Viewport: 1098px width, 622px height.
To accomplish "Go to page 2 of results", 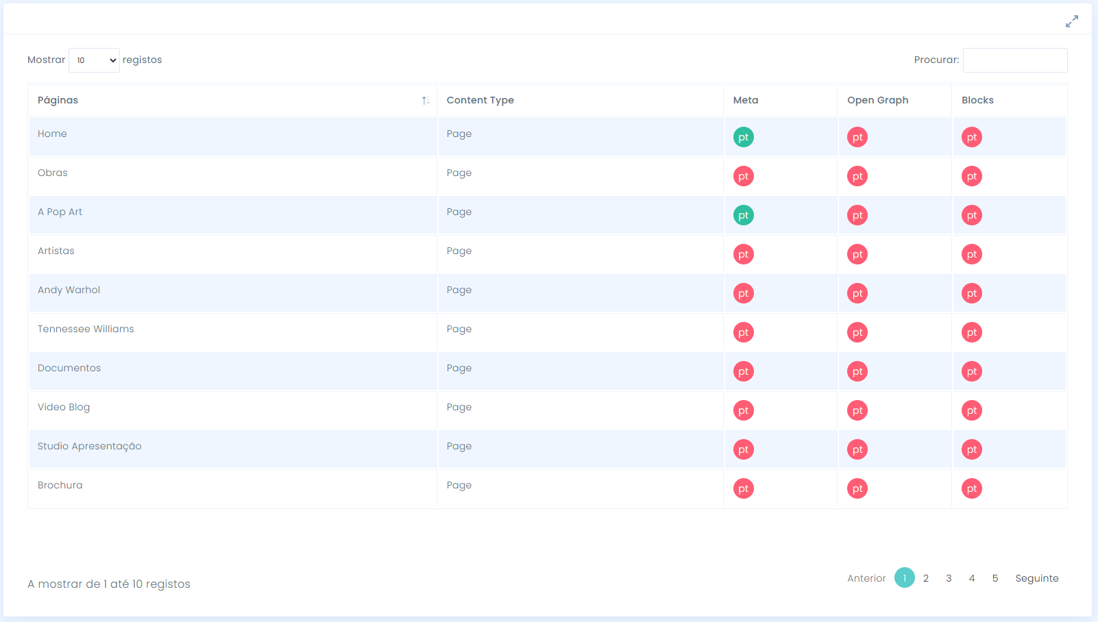I will coord(926,578).
